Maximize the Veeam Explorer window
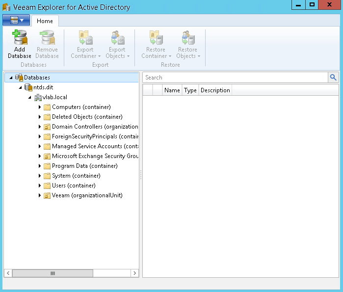Viewport: 343px width, 292px height. click(x=312, y=5)
